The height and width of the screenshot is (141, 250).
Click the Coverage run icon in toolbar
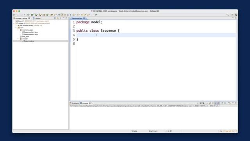pos(36,15)
